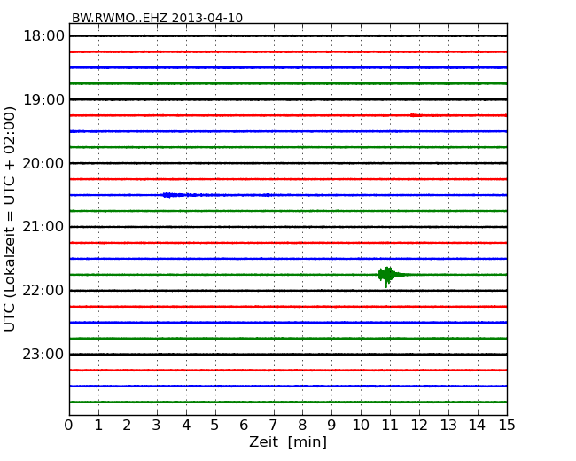The height and width of the screenshot is (461, 576).
Task: Click the 21:00 time axis label
Action: click(43, 227)
